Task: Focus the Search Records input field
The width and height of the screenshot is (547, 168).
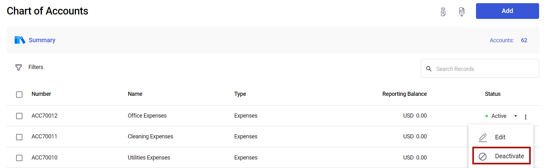Action: point(480,69)
